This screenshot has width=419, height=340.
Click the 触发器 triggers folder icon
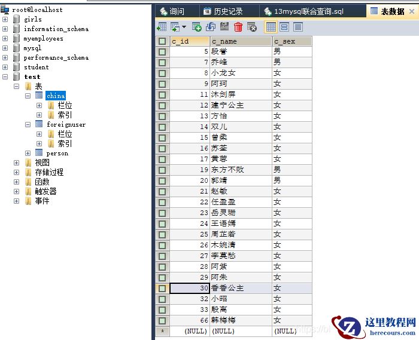tap(28, 191)
